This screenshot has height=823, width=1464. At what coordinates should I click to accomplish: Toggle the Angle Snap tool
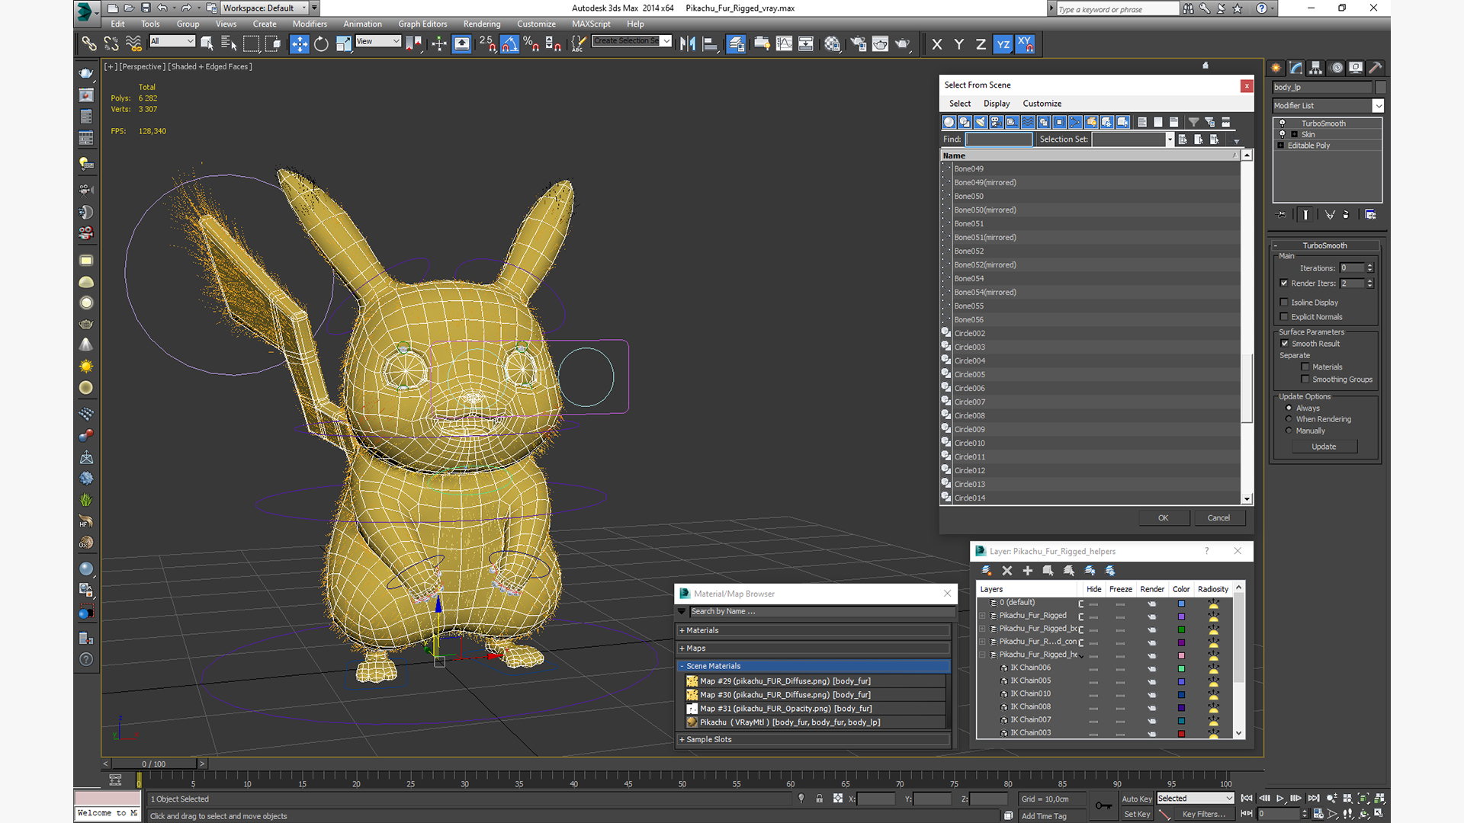tap(509, 44)
